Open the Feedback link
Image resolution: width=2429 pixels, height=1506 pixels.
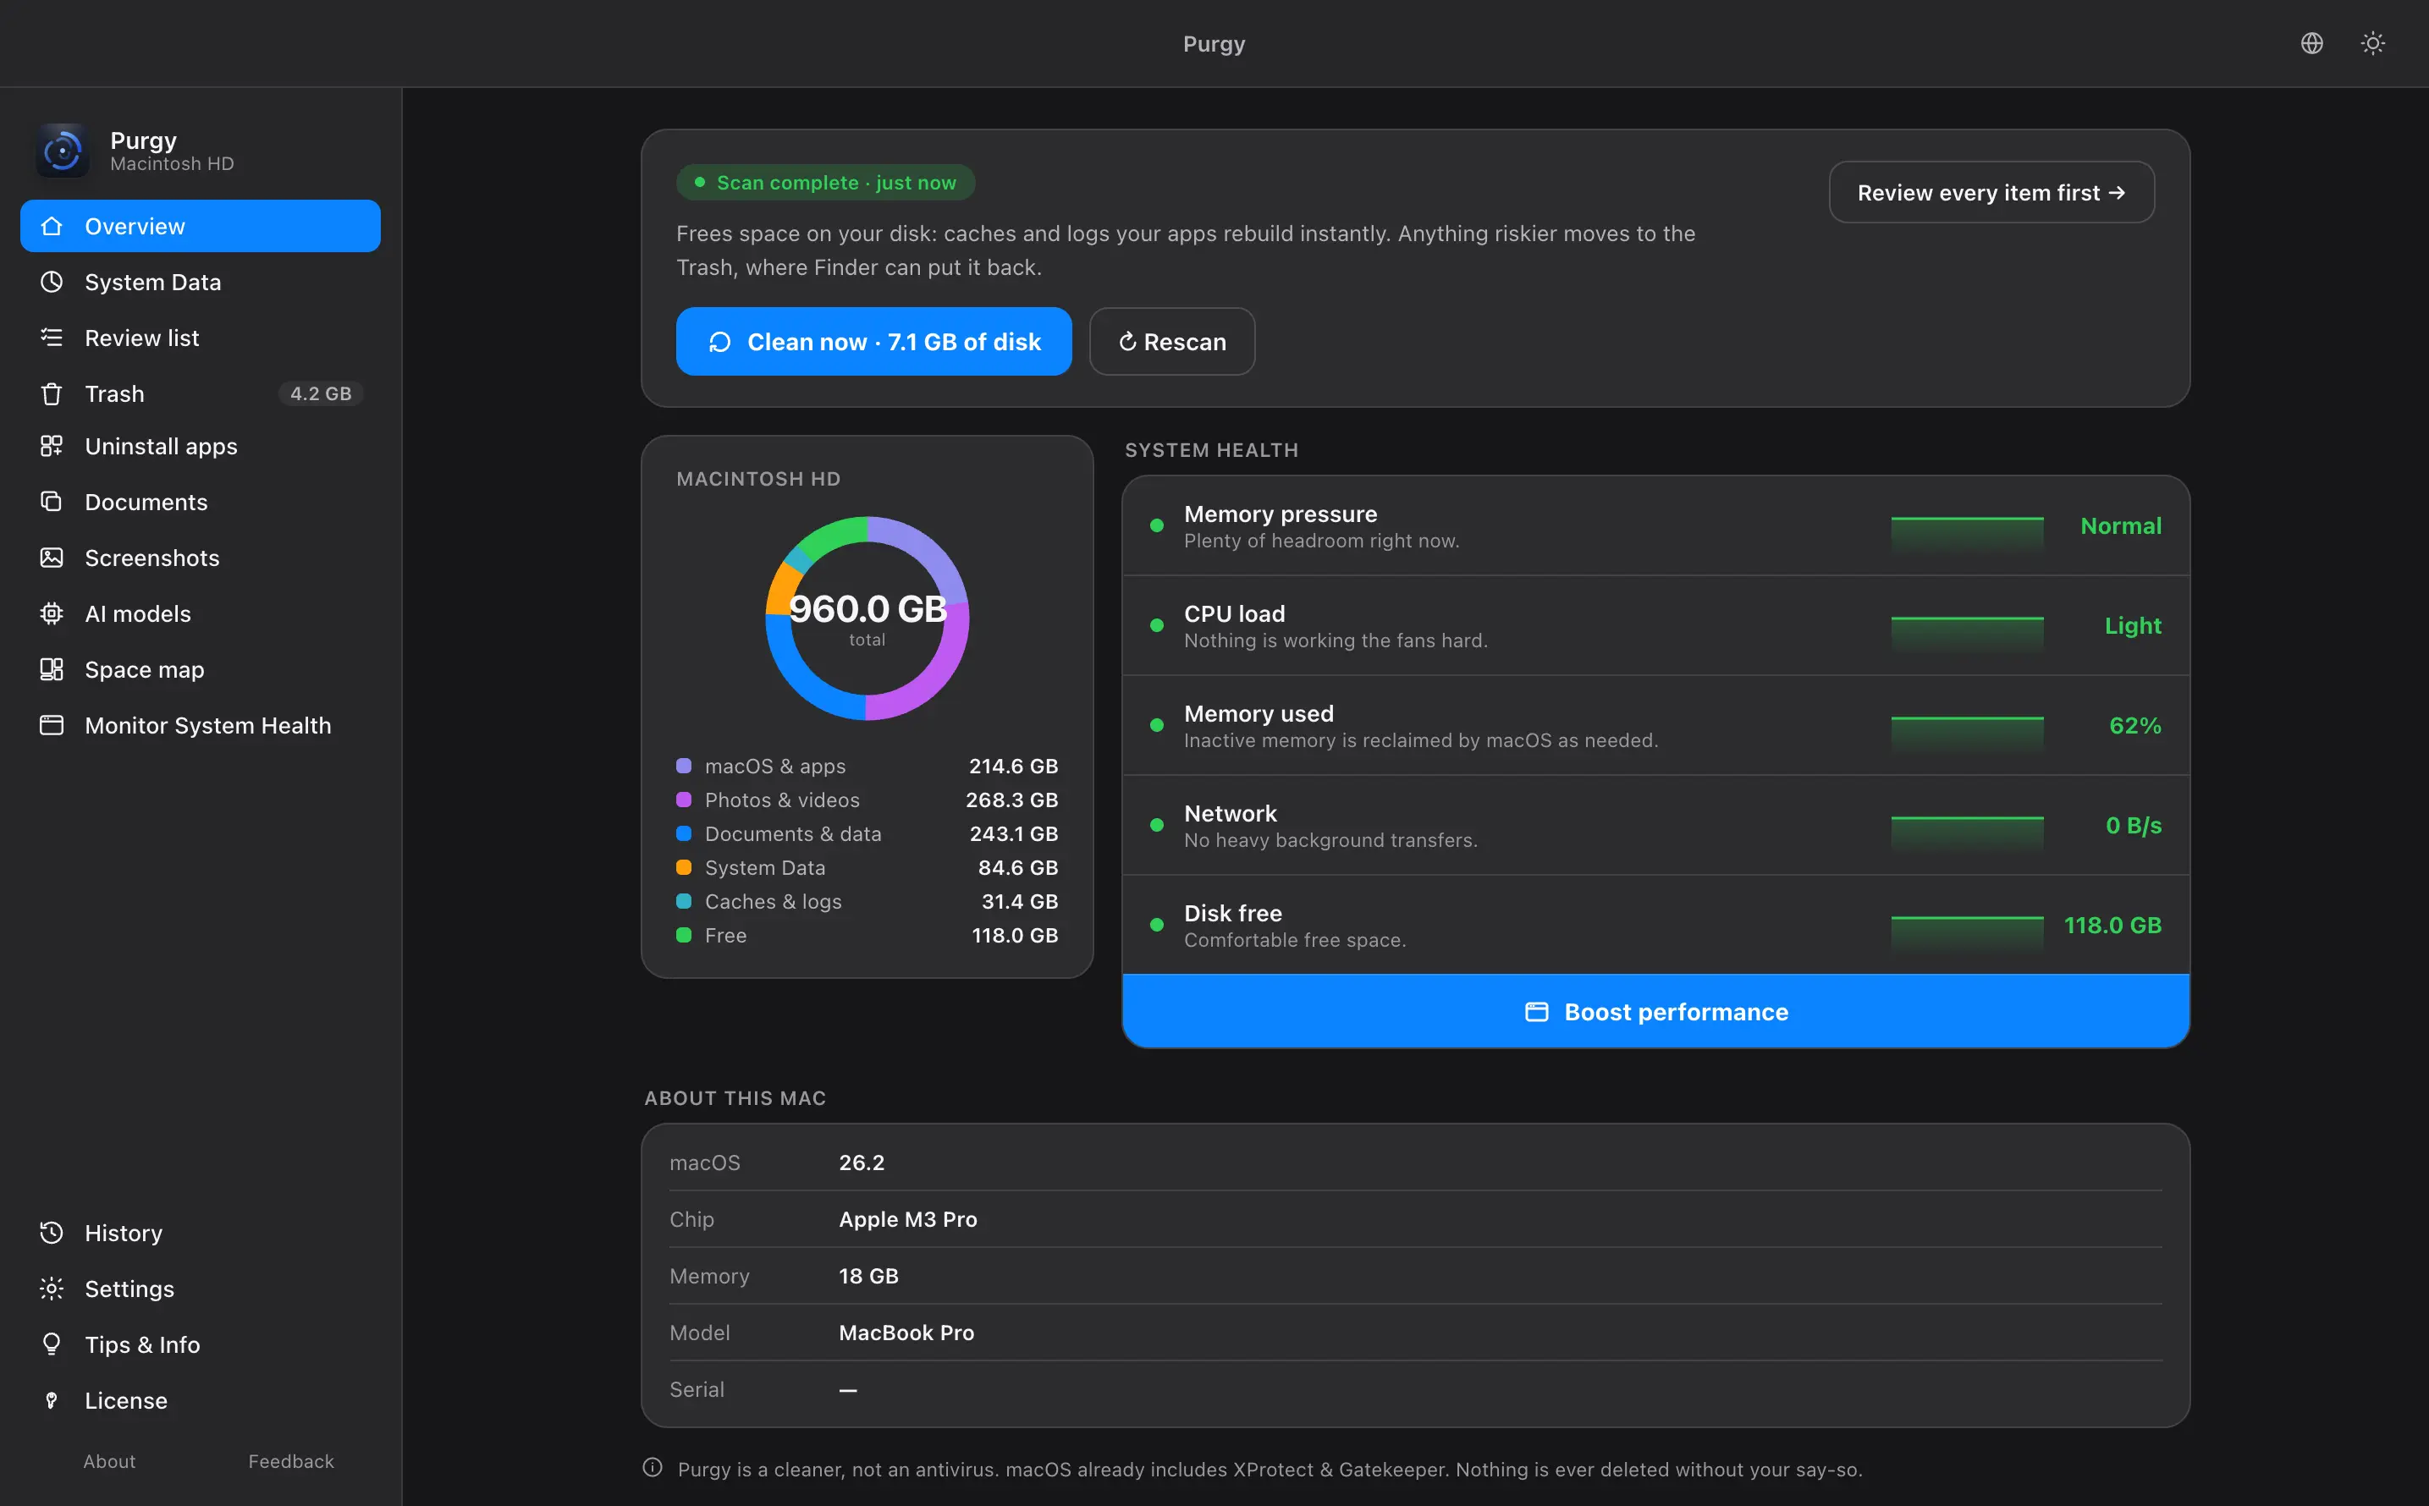coord(291,1461)
